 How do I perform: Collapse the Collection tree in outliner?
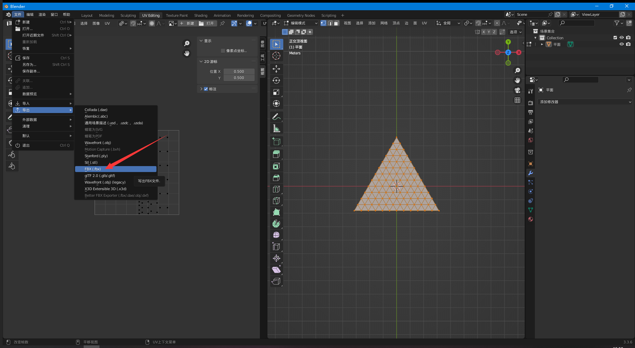tap(536, 38)
